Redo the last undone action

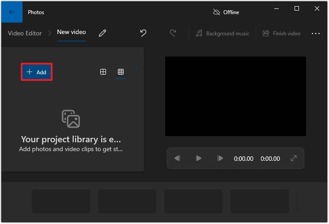coord(173,33)
